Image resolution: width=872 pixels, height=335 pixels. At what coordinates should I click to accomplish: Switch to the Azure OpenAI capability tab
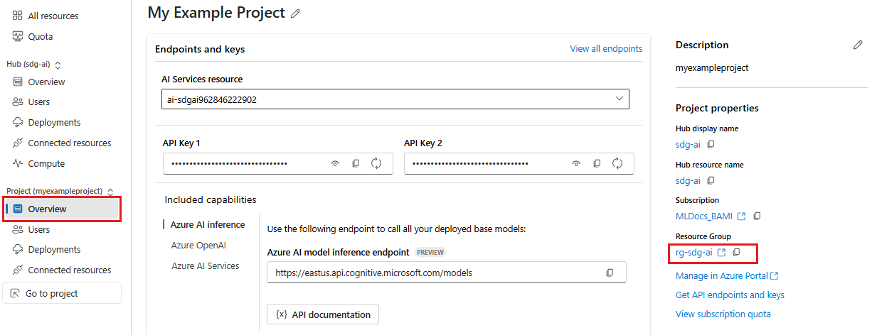pyautogui.click(x=198, y=245)
